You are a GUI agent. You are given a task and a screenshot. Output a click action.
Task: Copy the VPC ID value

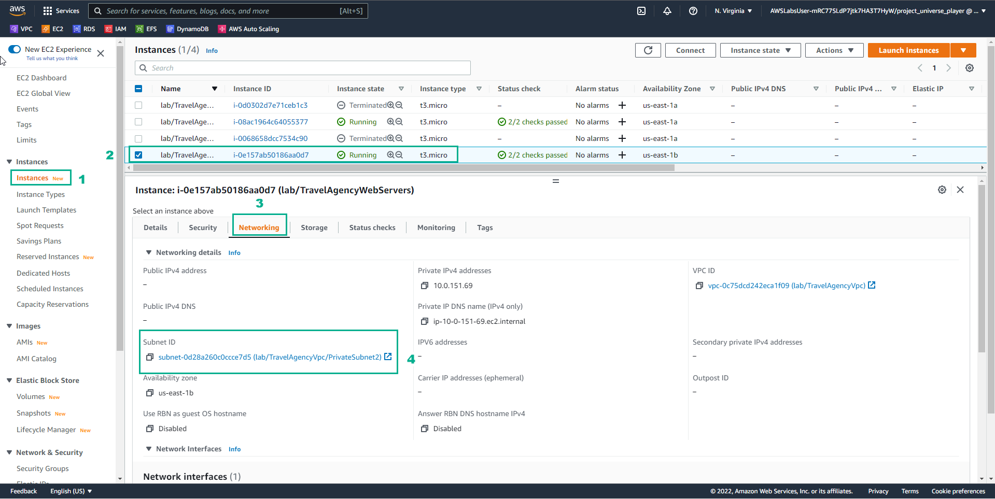coord(699,286)
